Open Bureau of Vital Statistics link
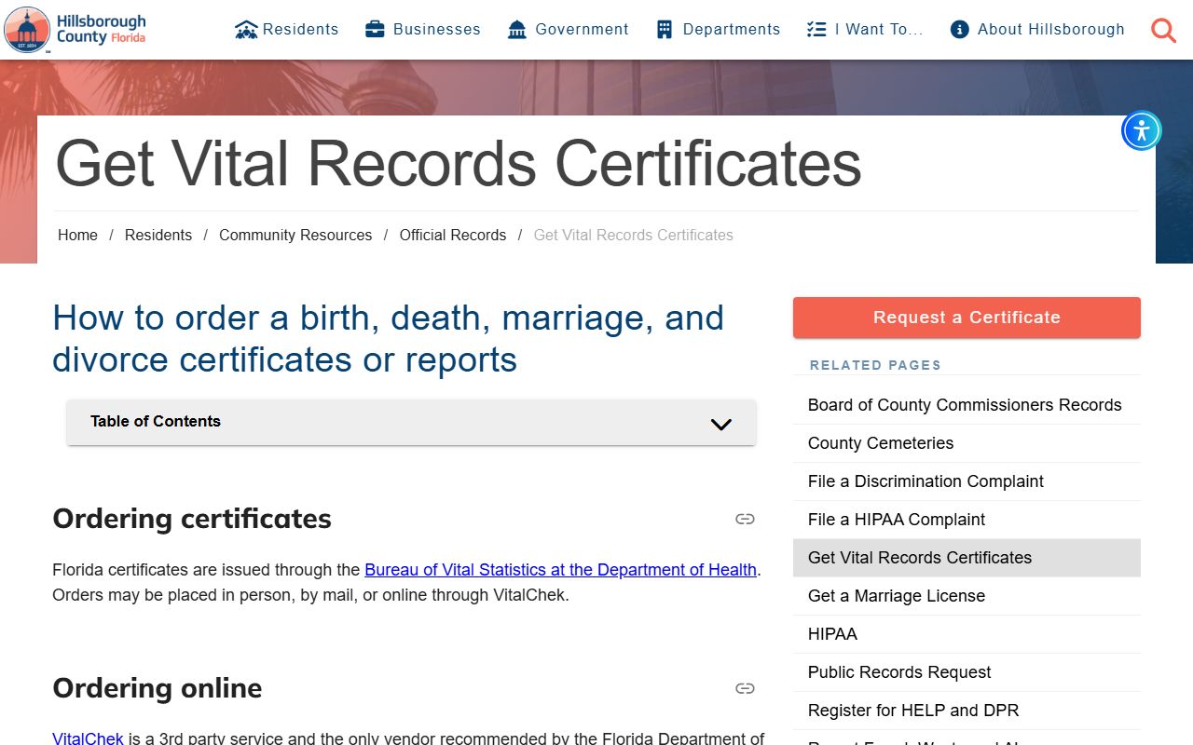1193x745 pixels. (x=560, y=570)
